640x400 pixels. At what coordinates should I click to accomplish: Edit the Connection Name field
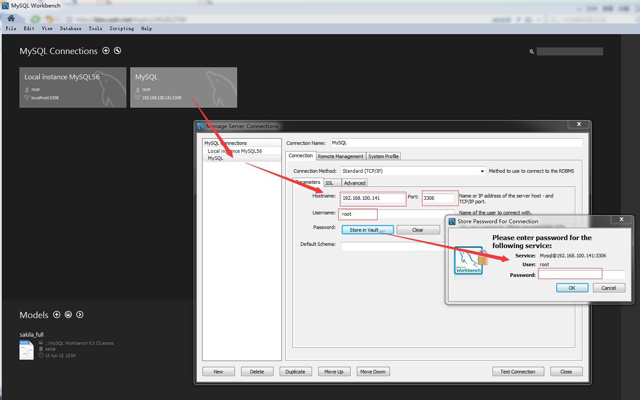click(x=457, y=143)
